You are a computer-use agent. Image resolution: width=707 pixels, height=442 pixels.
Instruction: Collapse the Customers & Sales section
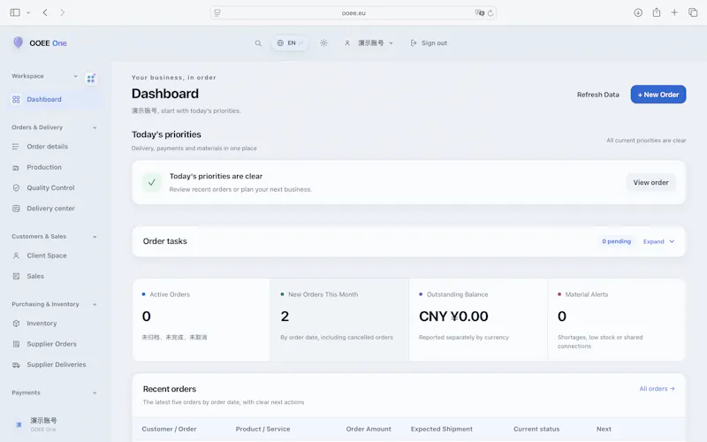95,237
